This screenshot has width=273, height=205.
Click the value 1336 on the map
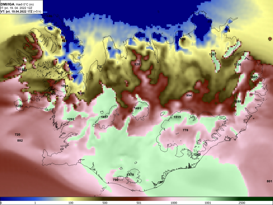pyautogui.click(x=238, y=65)
